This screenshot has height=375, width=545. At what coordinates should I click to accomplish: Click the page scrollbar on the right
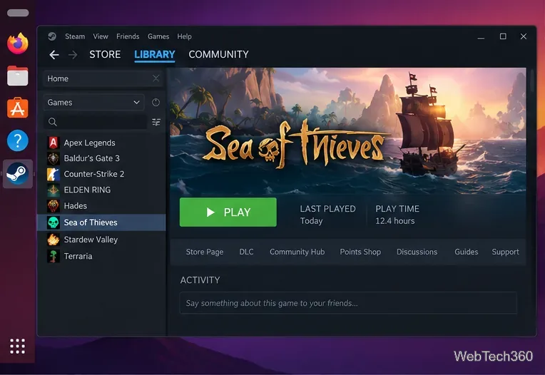click(x=531, y=81)
